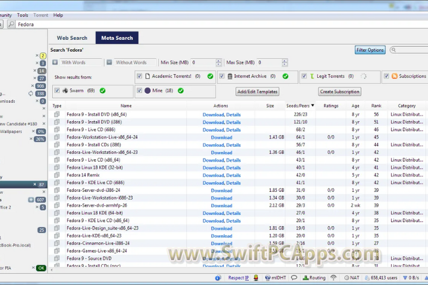Click the chat bubble icon in the status bar
This screenshot has width=428, height=285.
(294, 278)
